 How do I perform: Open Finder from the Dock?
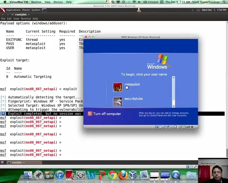[x=28, y=175]
